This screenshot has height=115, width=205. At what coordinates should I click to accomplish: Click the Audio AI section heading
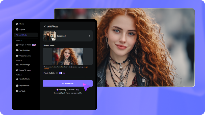pyautogui.click(x=19, y=75)
